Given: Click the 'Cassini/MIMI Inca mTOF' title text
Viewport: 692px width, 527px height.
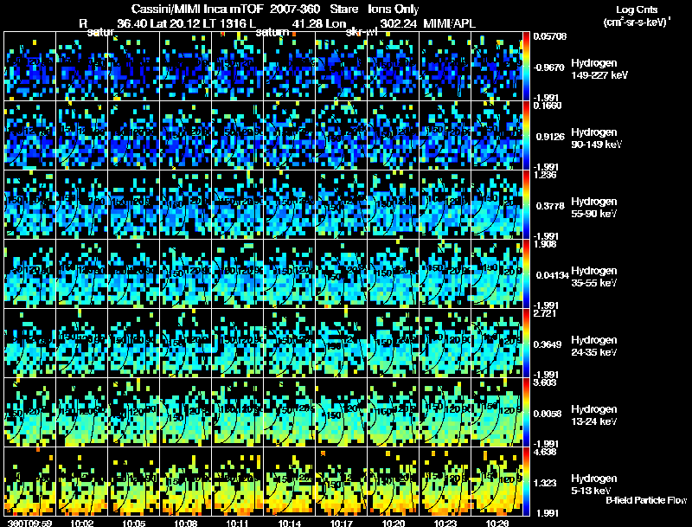Looking at the screenshot, I should tap(197, 10).
